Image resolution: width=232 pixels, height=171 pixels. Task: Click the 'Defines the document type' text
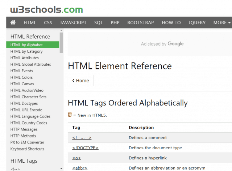155,148
